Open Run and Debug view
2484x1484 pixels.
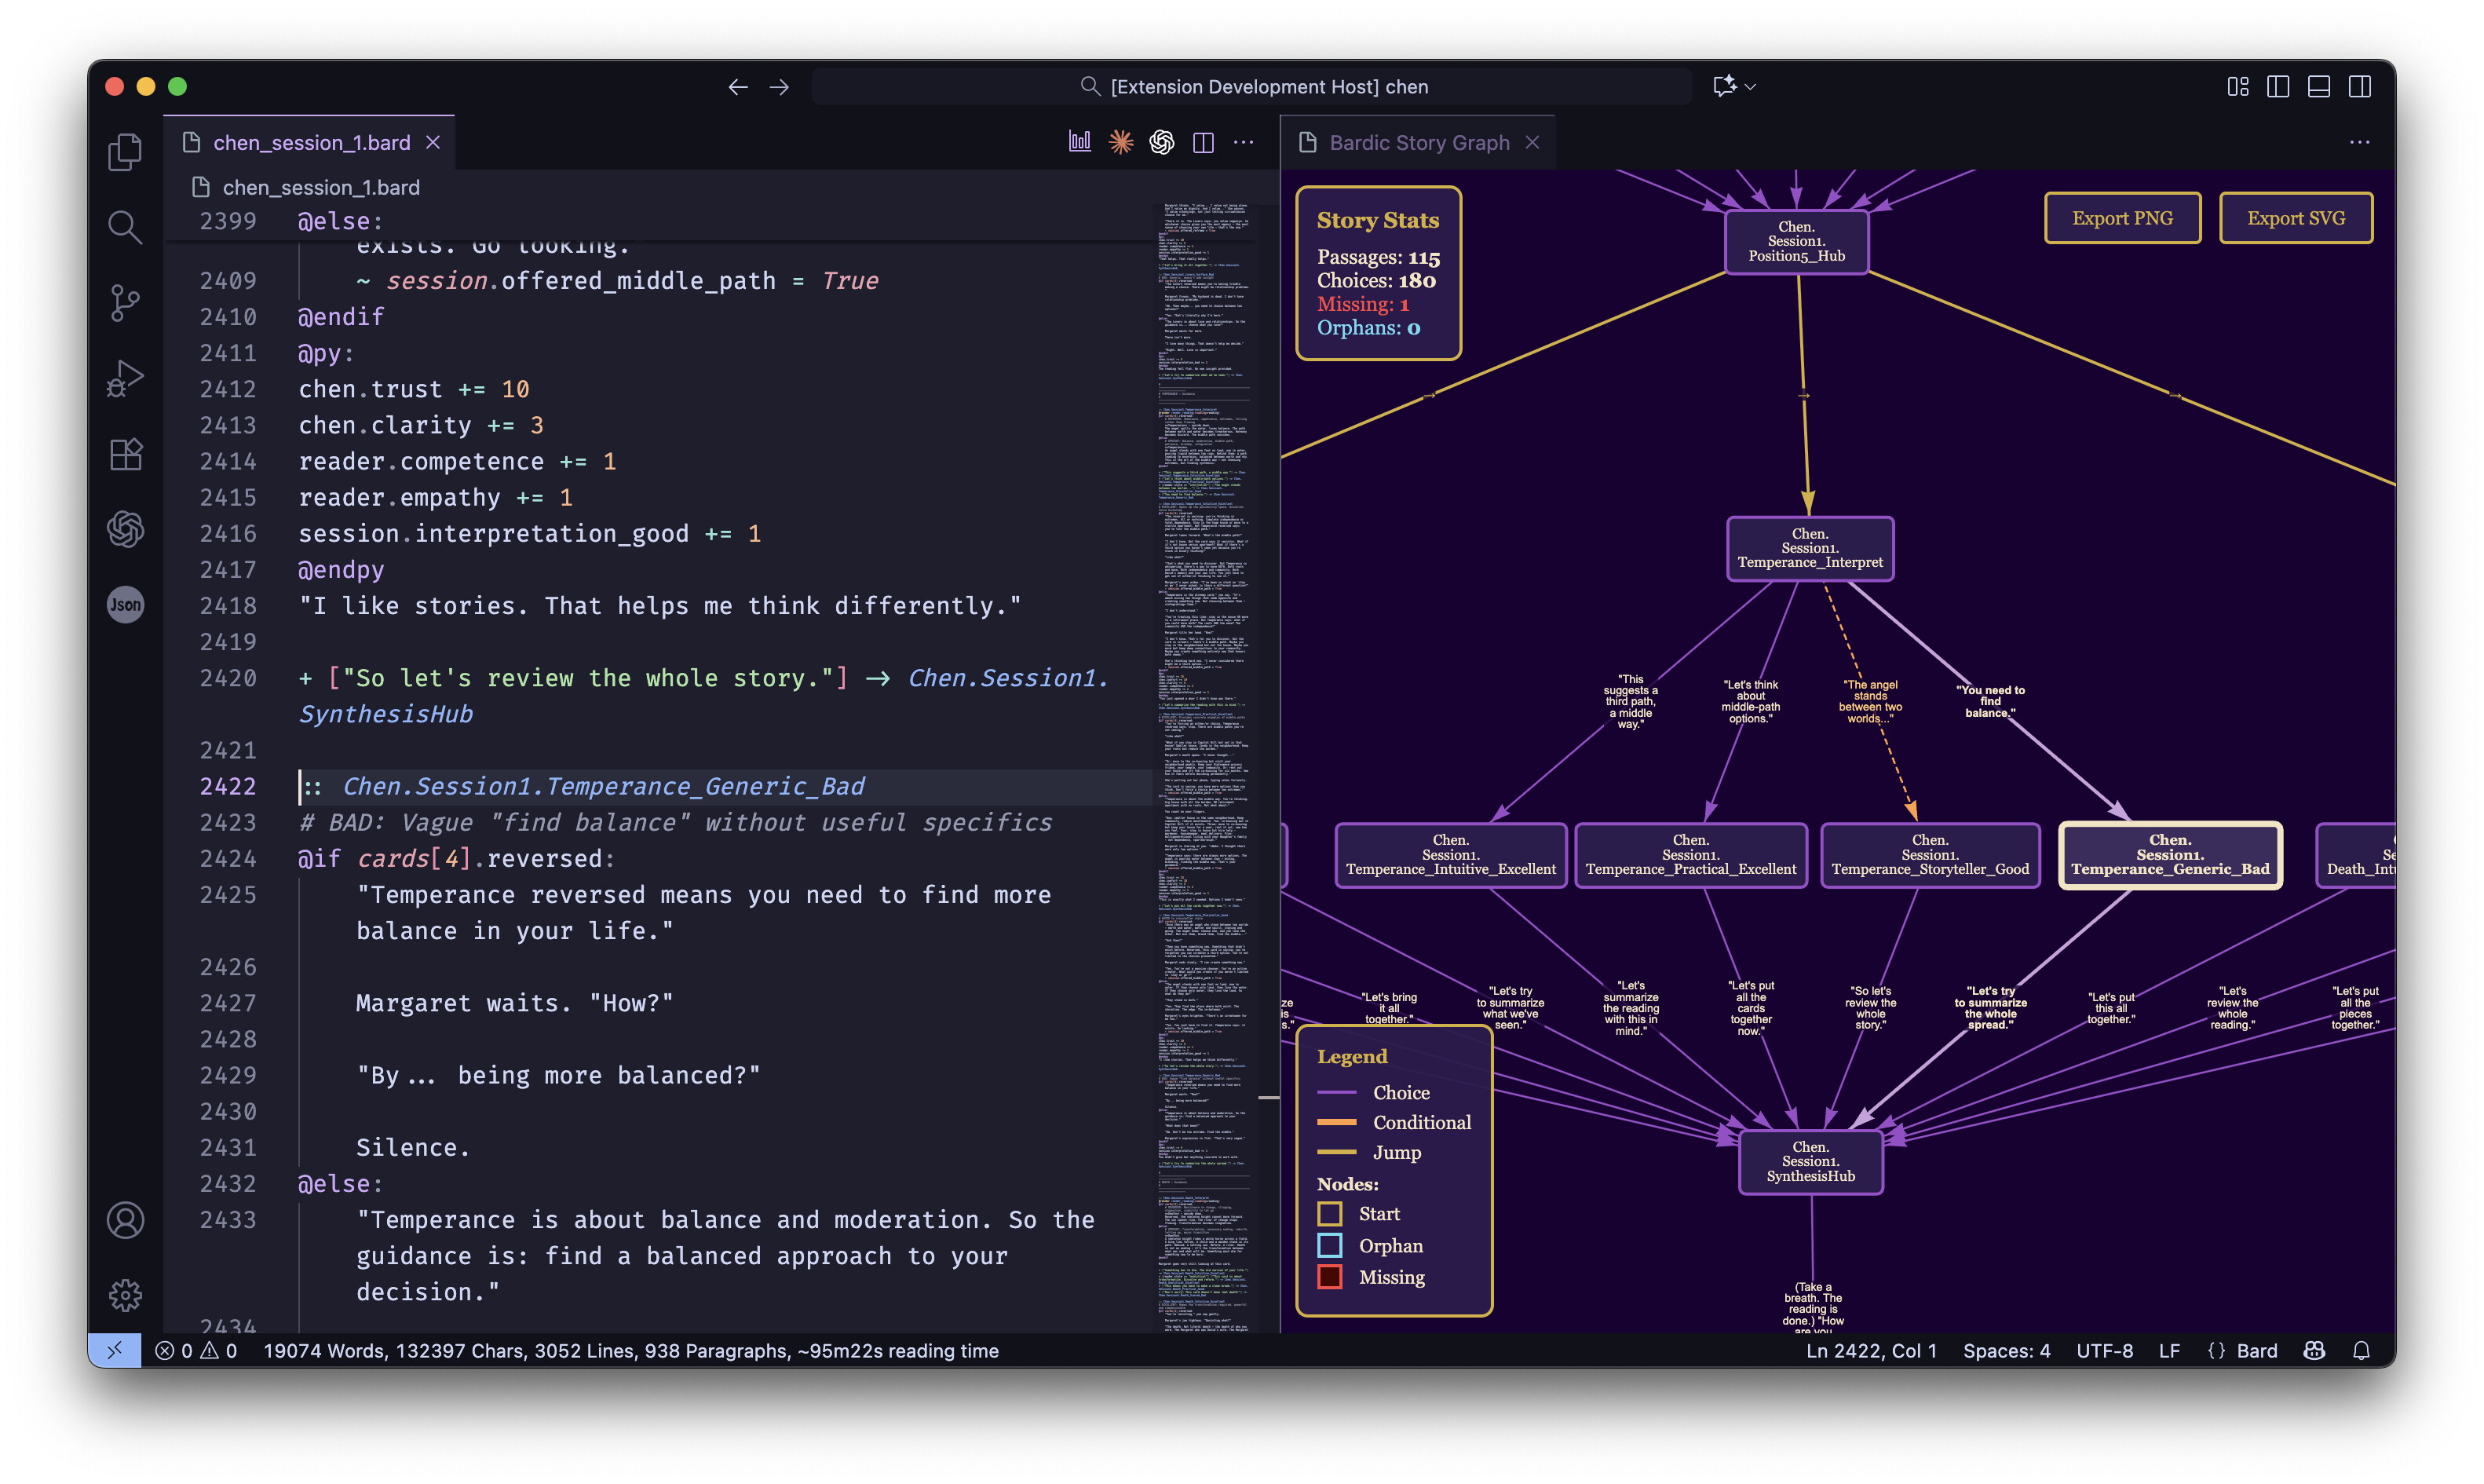pos(125,378)
